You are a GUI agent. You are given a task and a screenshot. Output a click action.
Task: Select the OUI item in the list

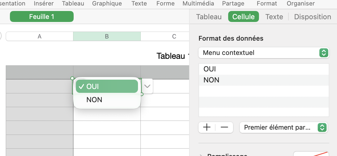pos(210,69)
